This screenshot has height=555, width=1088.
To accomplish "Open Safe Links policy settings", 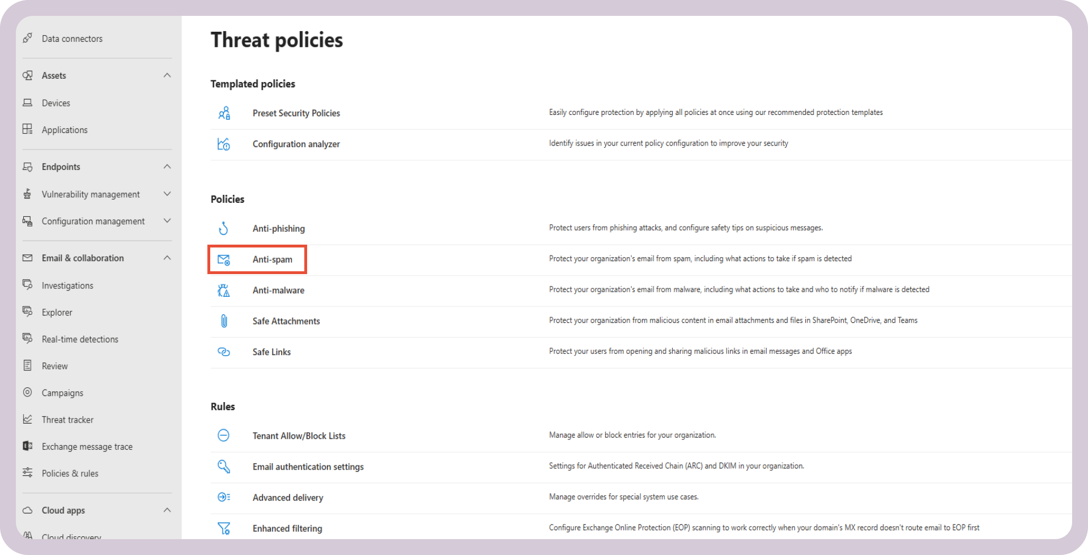I will click(x=271, y=352).
